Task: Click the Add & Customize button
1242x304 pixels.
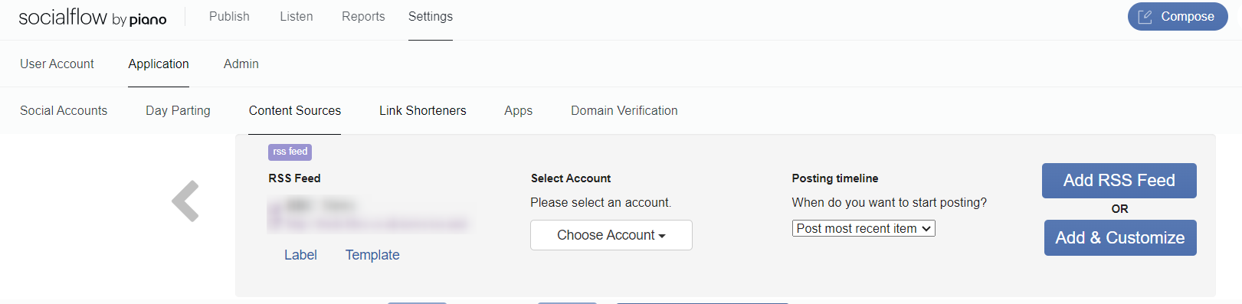Action: (1120, 238)
